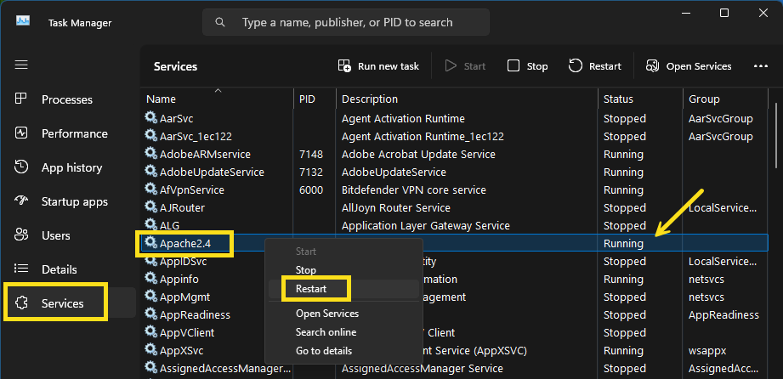Choose Restart from the context menu
Viewport: 783px width, 379px height.
[311, 289]
